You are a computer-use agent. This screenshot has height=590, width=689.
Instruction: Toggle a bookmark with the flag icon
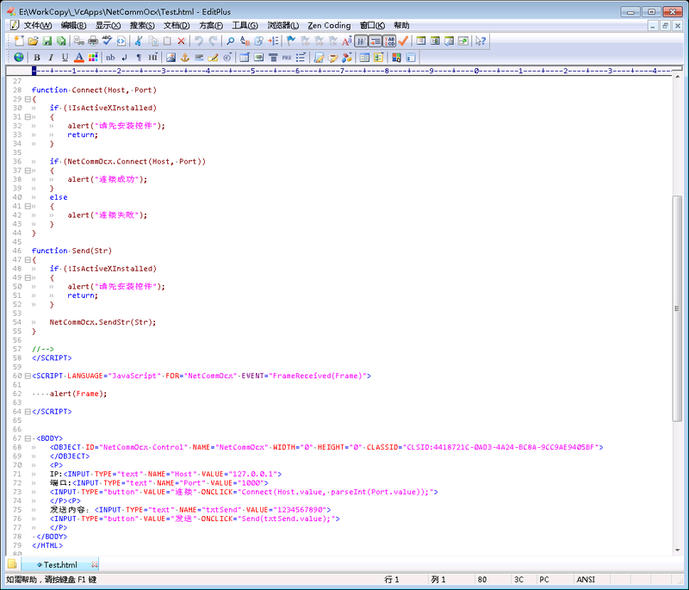click(290, 41)
